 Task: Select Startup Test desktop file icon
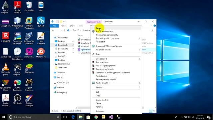point(6,53)
